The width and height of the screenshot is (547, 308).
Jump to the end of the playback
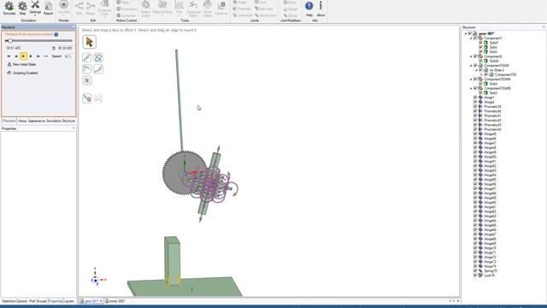click(x=38, y=56)
